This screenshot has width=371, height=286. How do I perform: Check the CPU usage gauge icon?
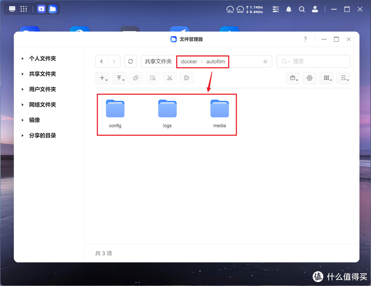coord(230,9)
